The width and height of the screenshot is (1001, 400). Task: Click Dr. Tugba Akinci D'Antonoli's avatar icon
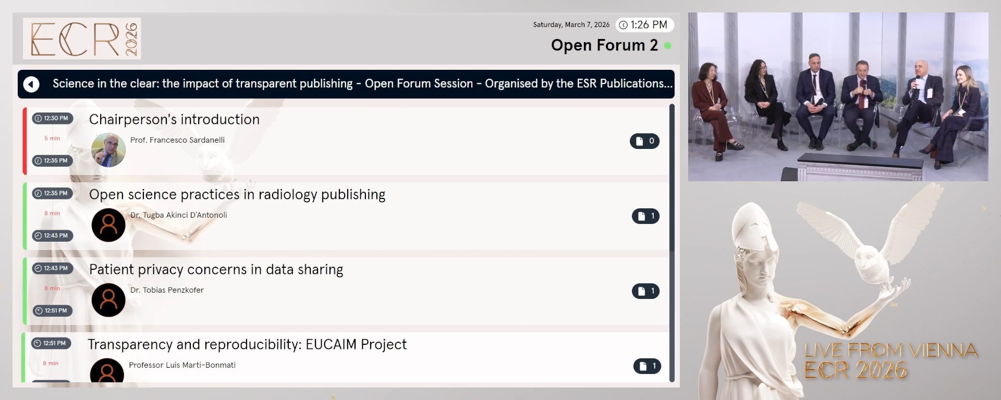coord(108,225)
